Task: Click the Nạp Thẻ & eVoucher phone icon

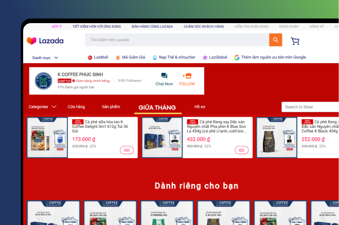Action: [x=155, y=58]
